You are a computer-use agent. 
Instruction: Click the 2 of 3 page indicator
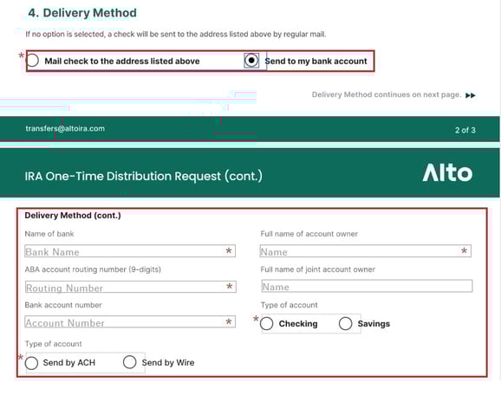pos(465,130)
